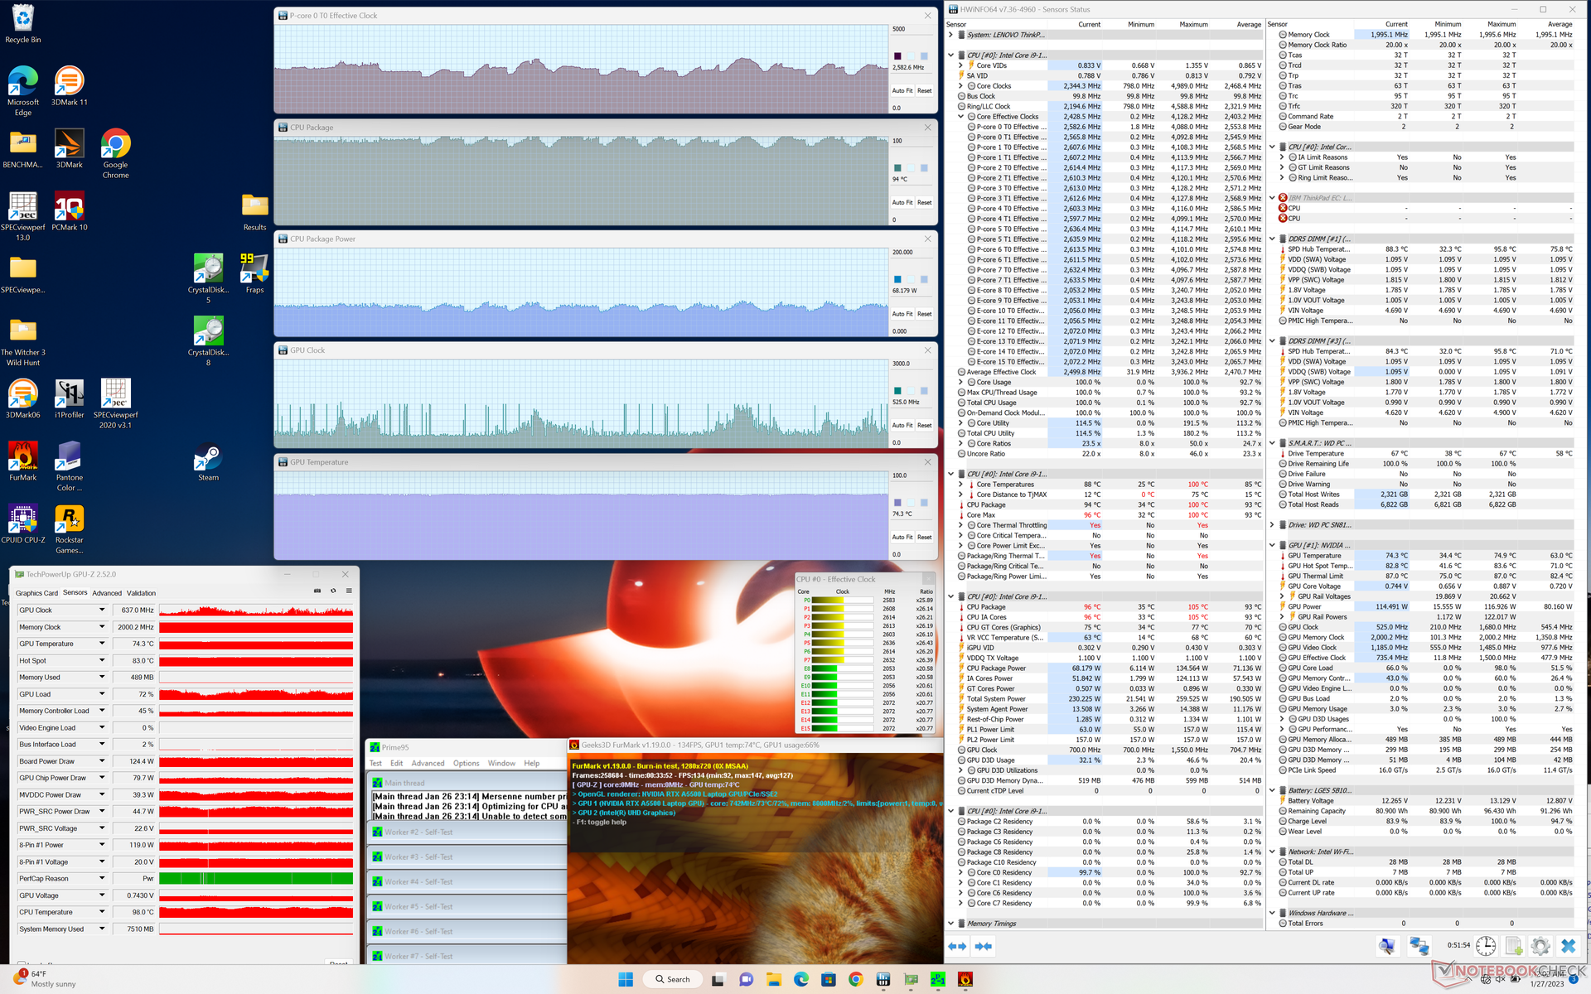
Task: Open the GPU-Z hamburger menu icon
Action: pos(349,591)
